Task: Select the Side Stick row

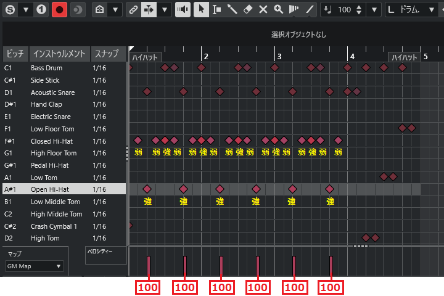Action: click(x=64, y=80)
